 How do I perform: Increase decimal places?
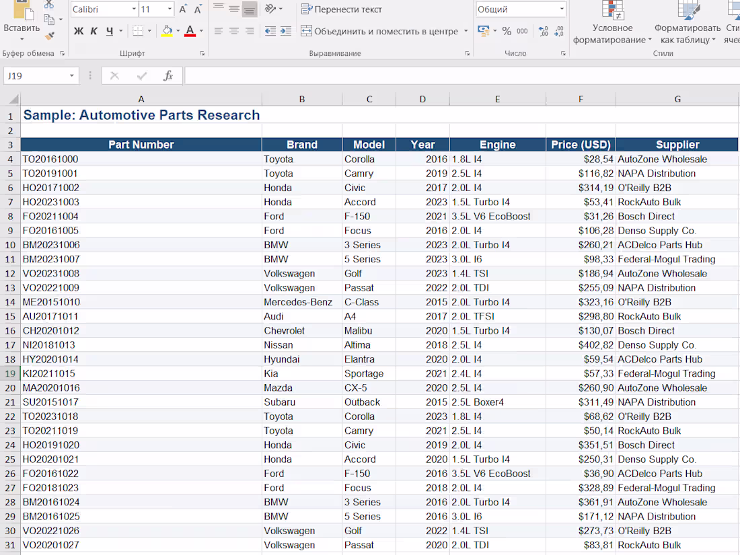(543, 31)
